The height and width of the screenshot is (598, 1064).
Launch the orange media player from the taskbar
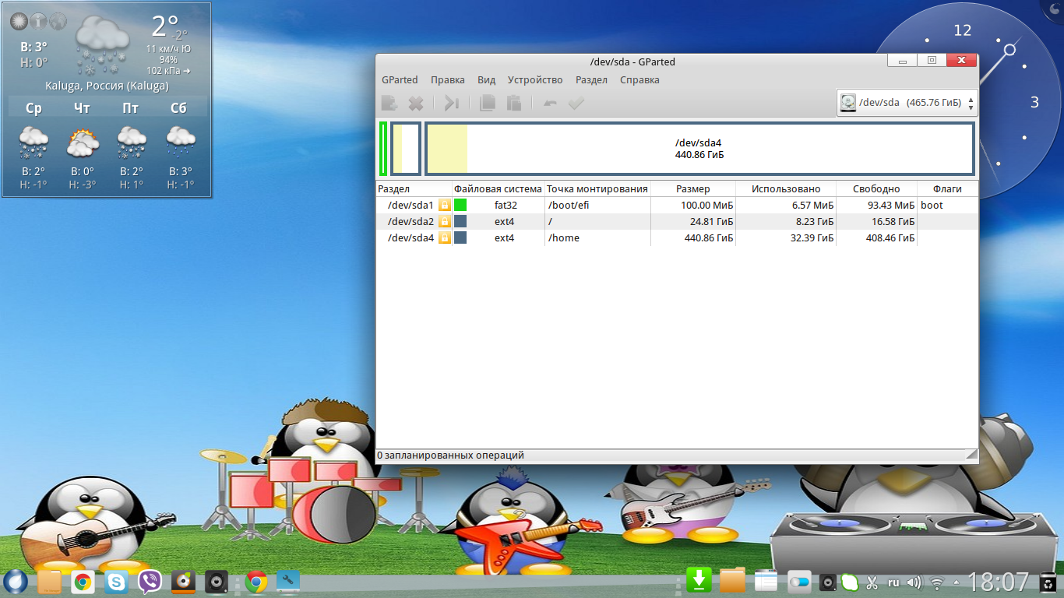coord(183,582)
